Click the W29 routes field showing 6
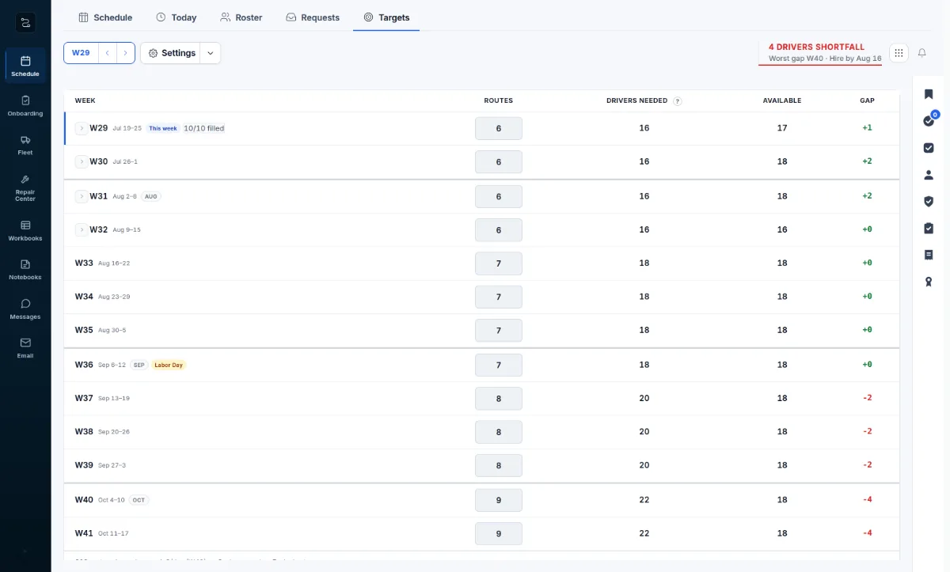 point(499,128)
